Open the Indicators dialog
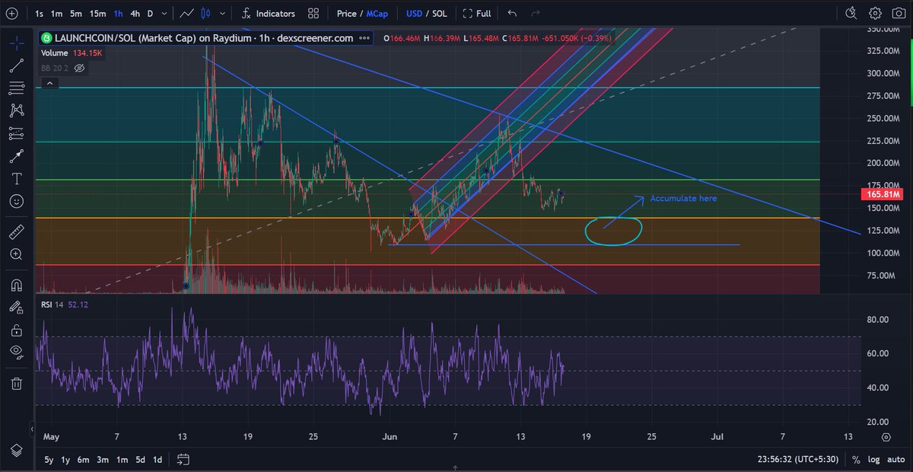This screenshot has width=913, height=472. click(x=268, y=14)
